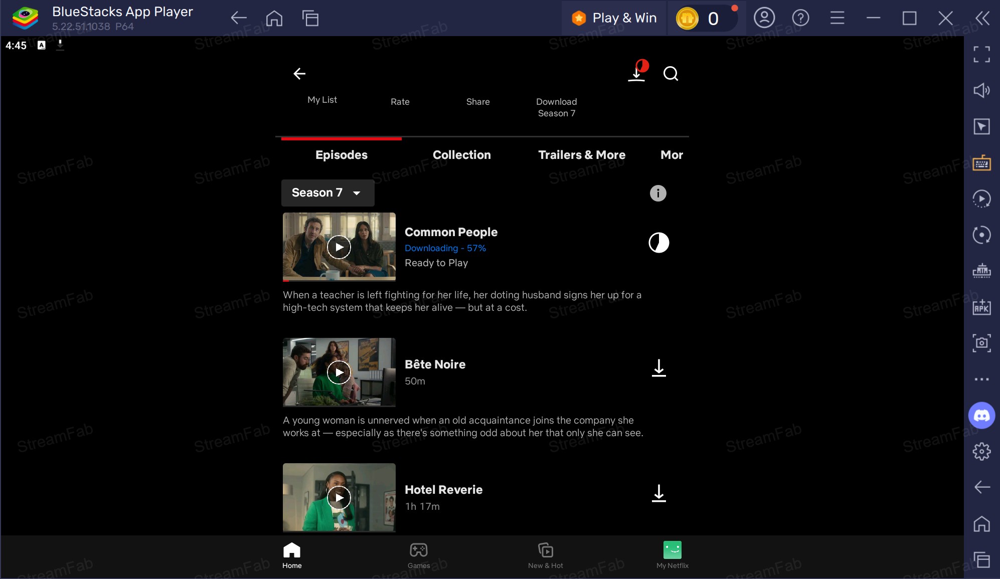Viewport: 1000px width, 579px height.
Task: Click BlueStacks home icon in title bar
Action: [x=274, y=19]
